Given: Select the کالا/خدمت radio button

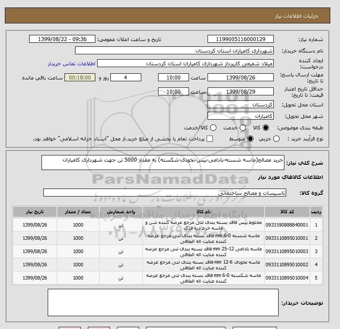Looking at the screenshot, I should click(213, 128).
